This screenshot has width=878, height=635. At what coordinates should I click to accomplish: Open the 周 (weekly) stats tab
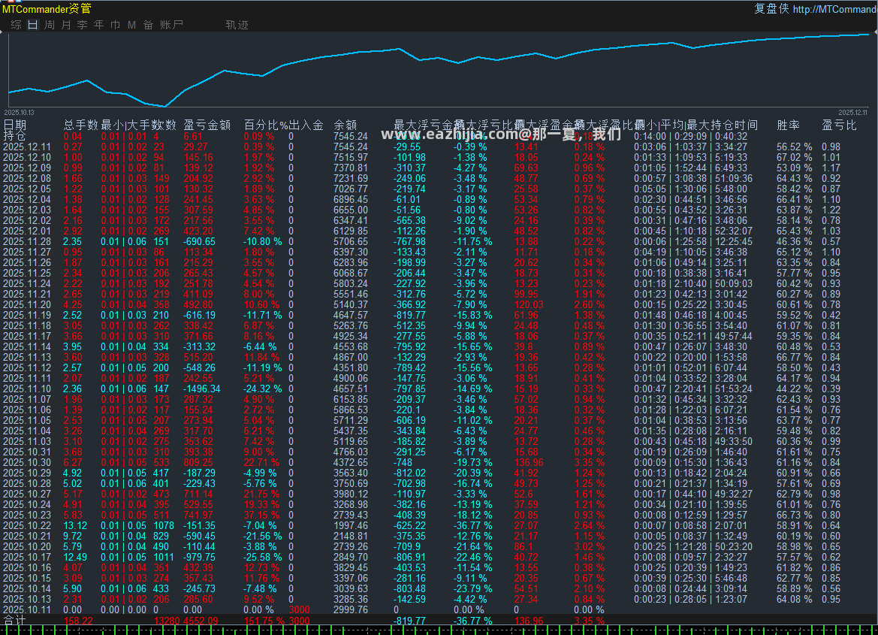pyautogui.click(x=50, y=25)
